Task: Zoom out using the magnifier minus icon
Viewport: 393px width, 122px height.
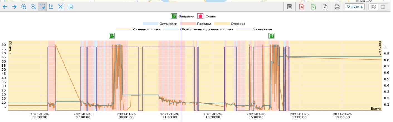Action: coord(33,7)
